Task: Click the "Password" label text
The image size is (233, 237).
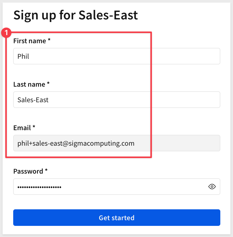Action: click(x=28, y=171)
